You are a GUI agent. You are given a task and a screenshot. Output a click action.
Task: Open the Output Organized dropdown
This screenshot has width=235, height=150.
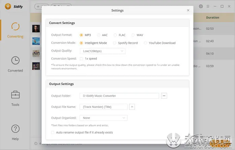click(104, 118)
